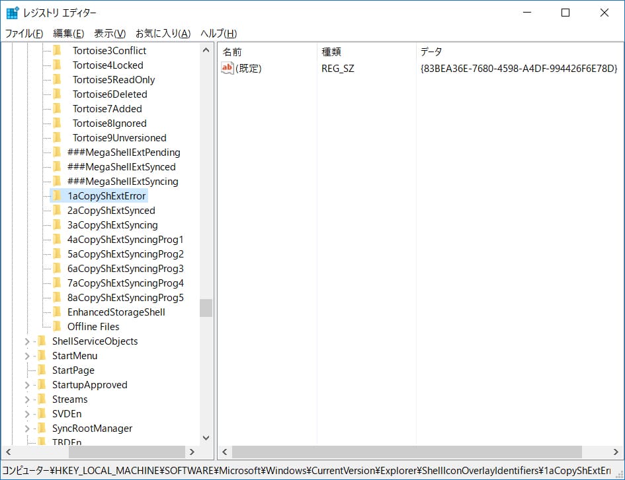
Task: Select the (既定) value name
Action: [248, 69]
